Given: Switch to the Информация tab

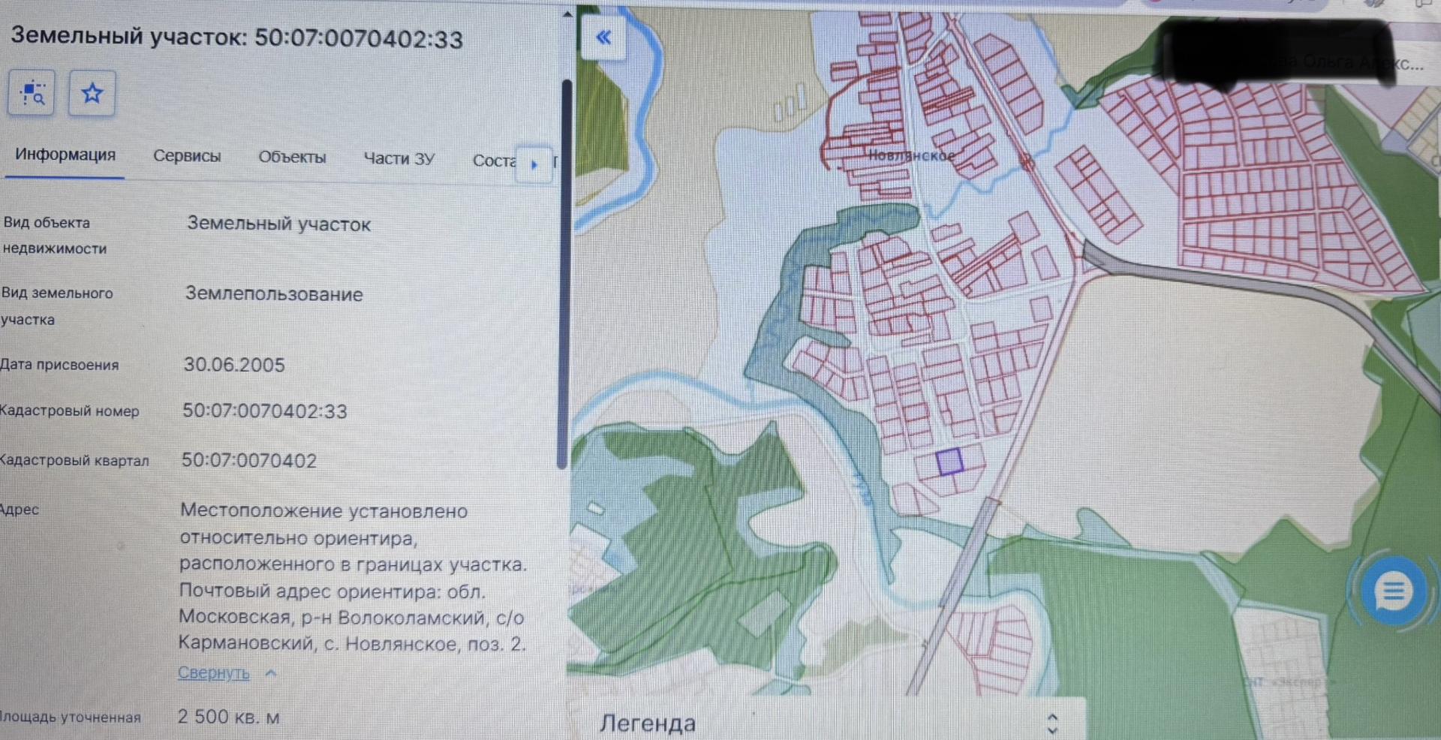Looking at the screenshot, I should pyautogui.click(x=65, y=155).
